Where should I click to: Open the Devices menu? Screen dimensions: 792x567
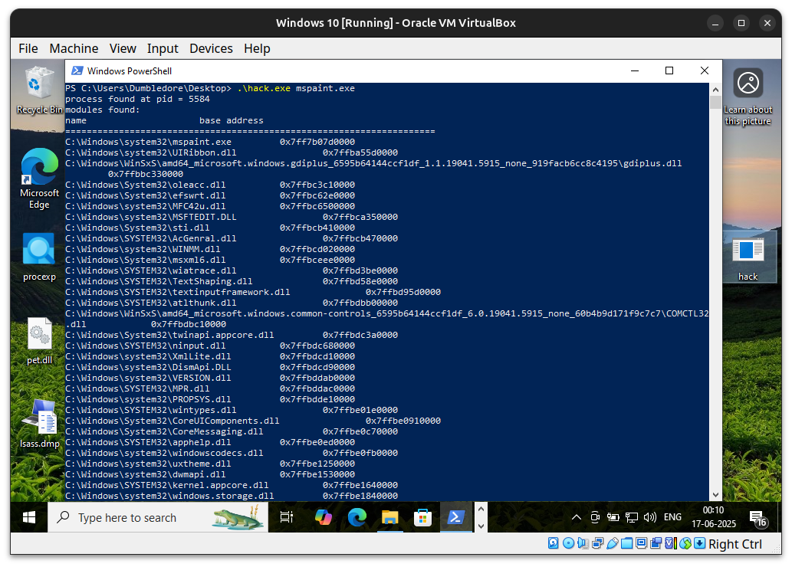[211, 48]
